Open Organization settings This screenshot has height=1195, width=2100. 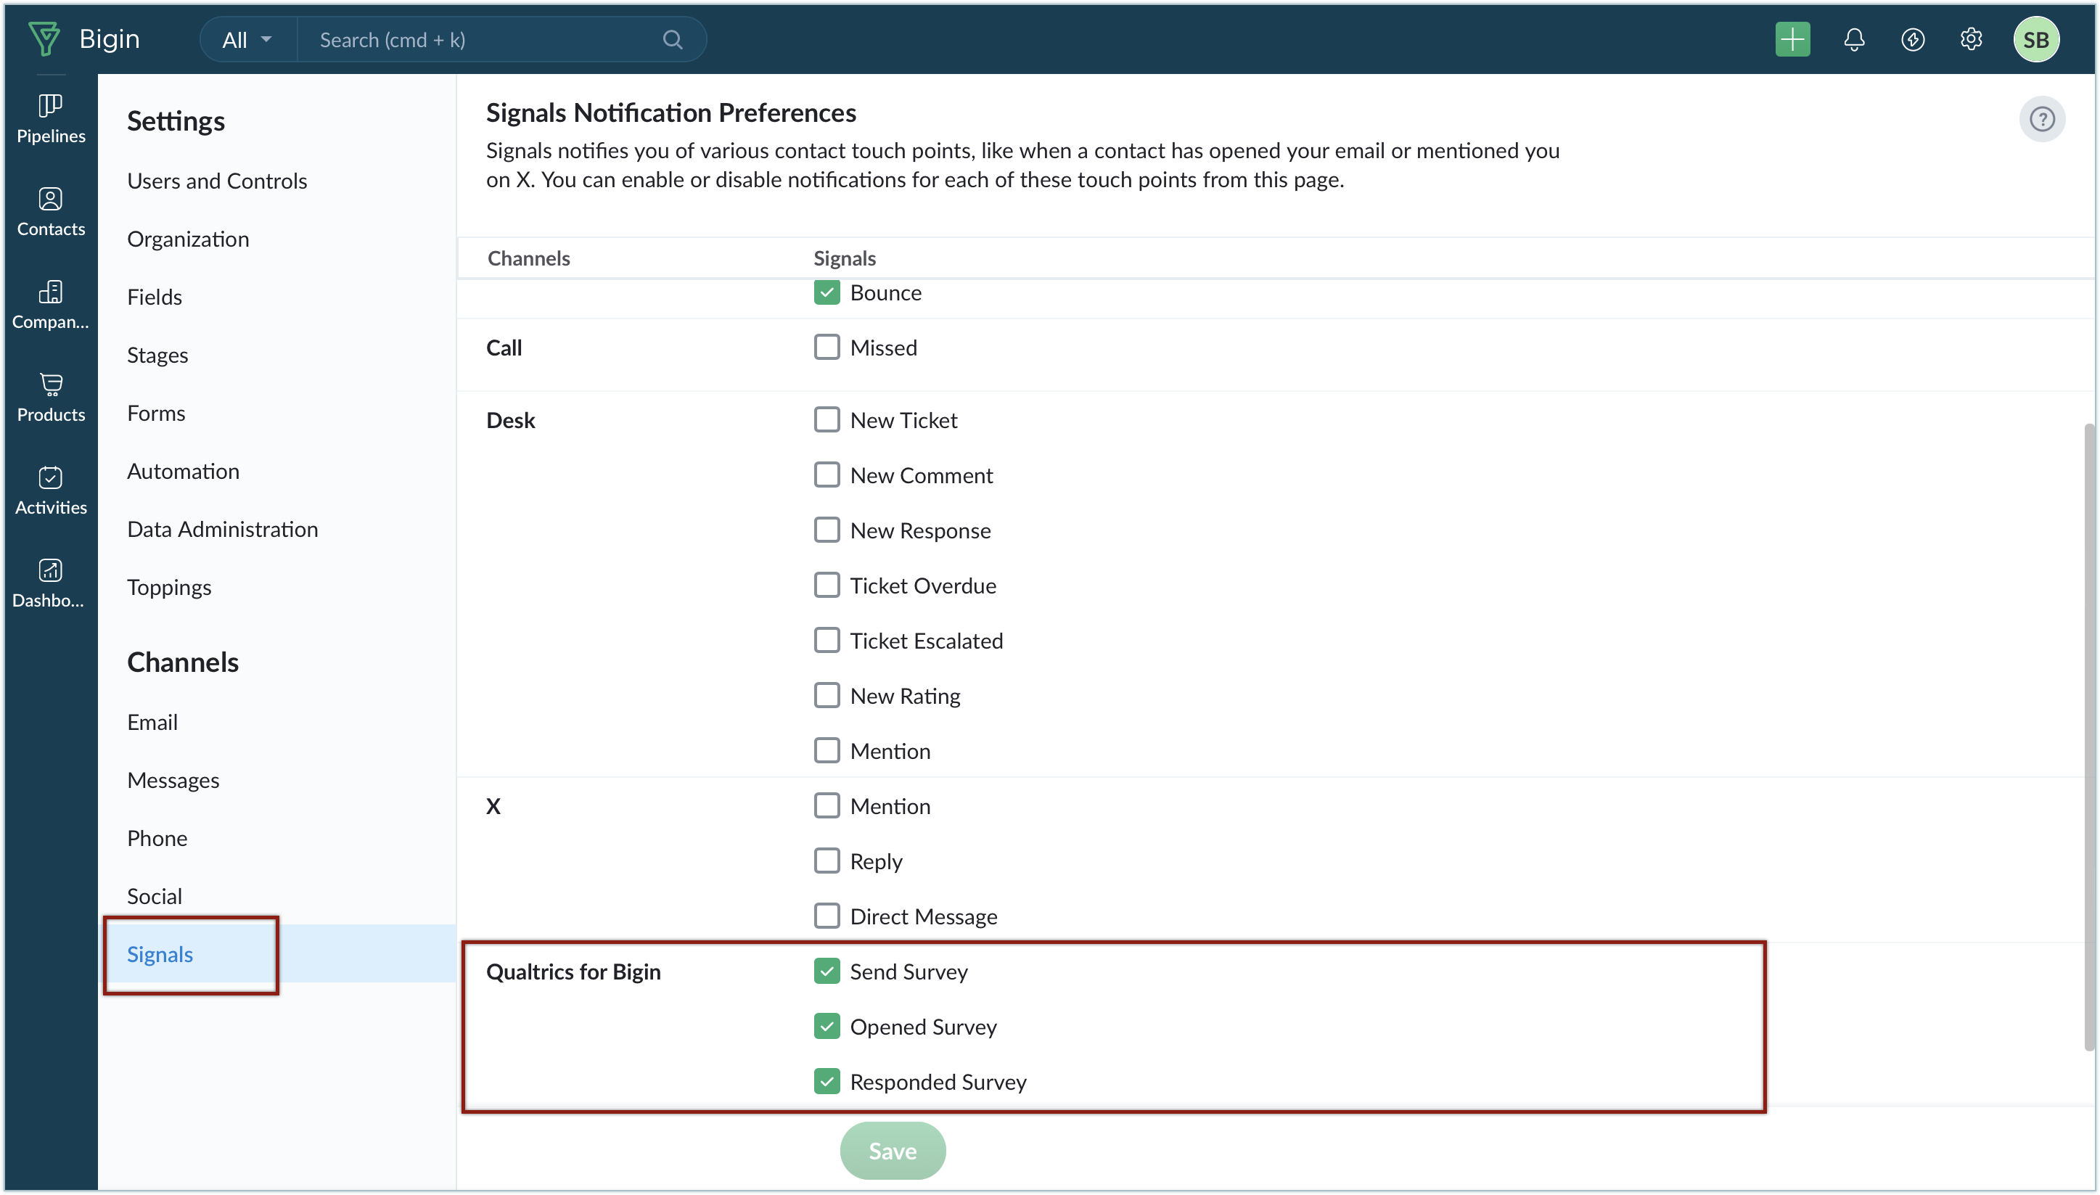[x=188, y=239]
